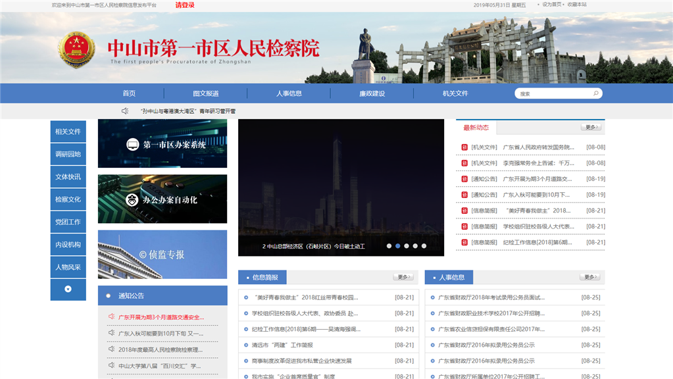Go to the 首页 navigation item

[129, 93]
